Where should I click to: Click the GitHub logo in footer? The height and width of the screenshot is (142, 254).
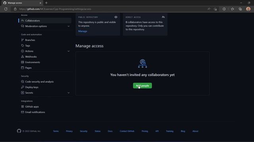tap(19, 131)
